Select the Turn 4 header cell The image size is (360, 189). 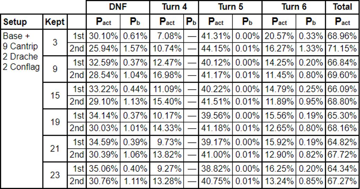click(174, 7)
